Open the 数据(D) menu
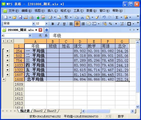141x120 pixels. pyautogui.click(x=91, y=11)
